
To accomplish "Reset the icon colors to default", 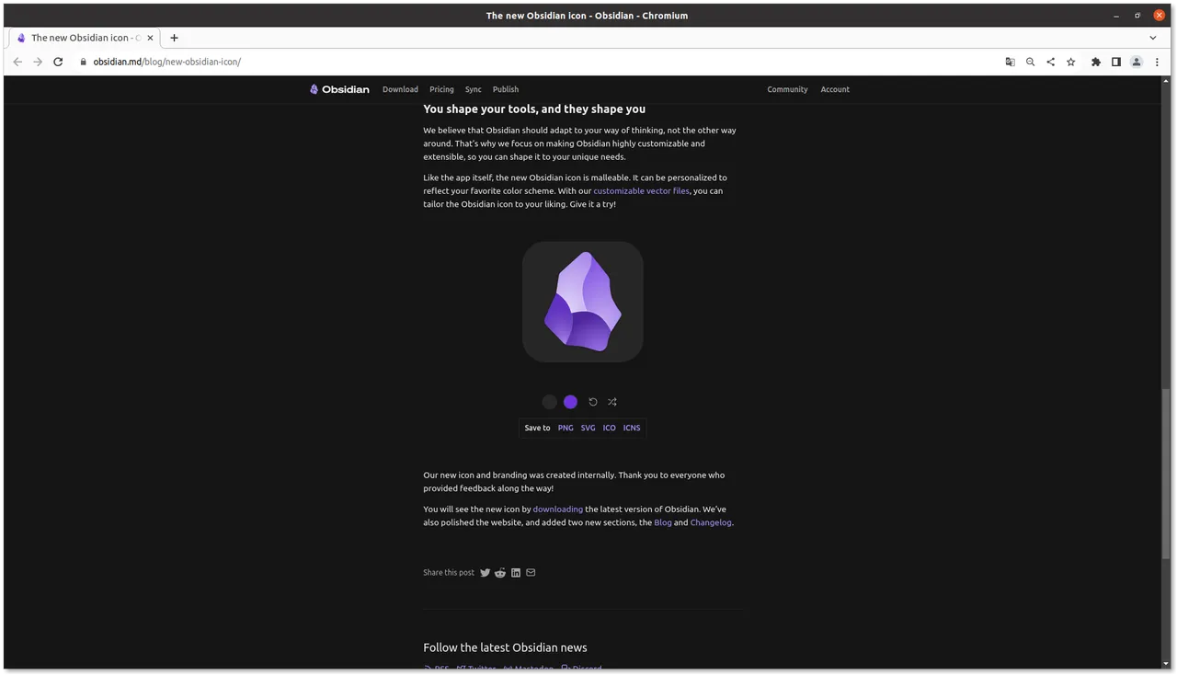I will [x=593, y=402].
